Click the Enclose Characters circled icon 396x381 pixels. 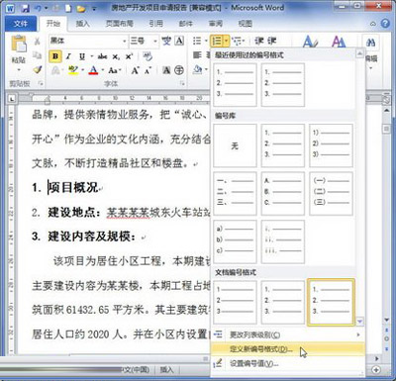tap(179, 70)
